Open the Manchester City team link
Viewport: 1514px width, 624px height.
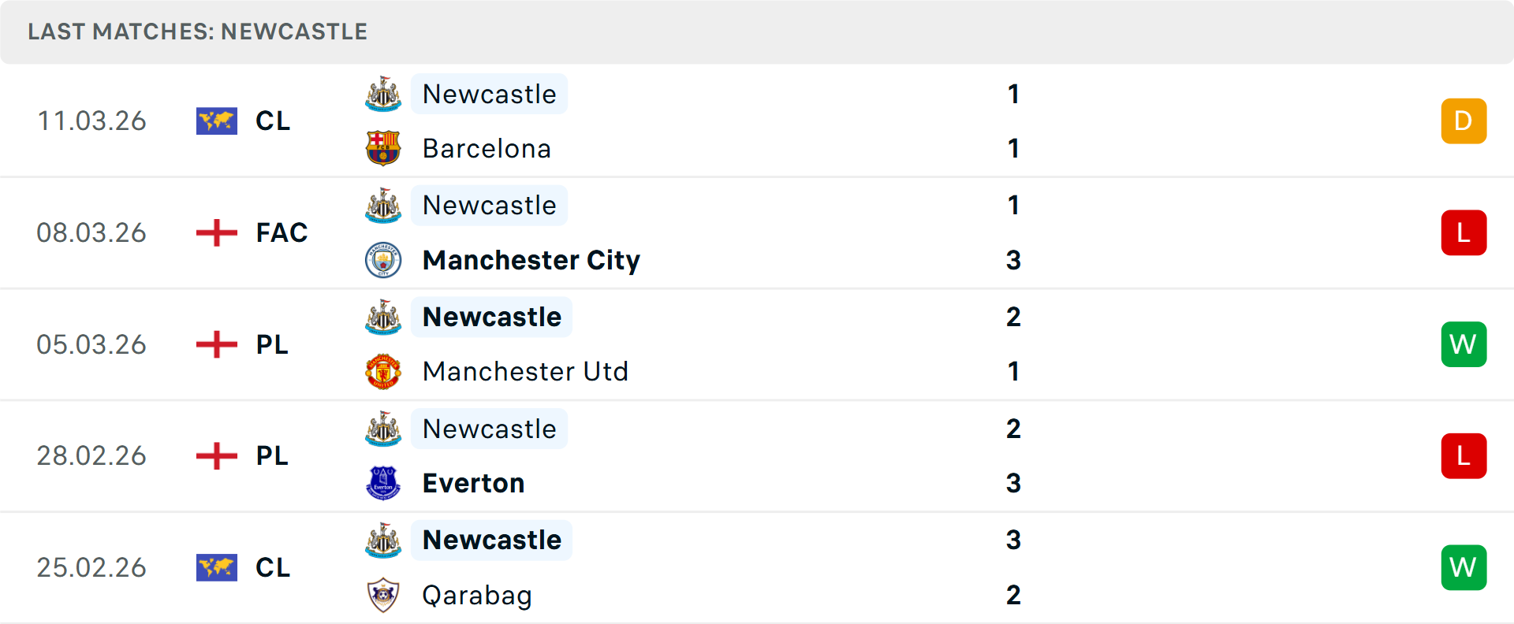pyautogui.click(x=531, y=260)
